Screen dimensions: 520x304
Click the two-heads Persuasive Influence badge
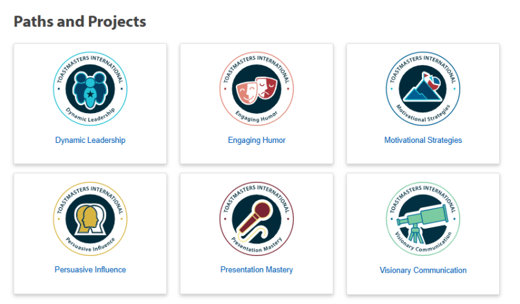(x=90, y=219)
